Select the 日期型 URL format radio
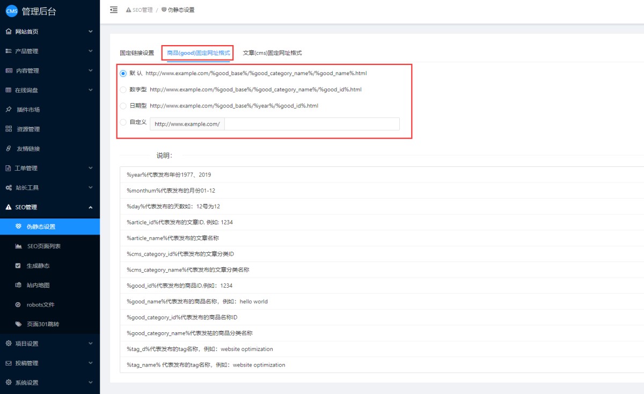 pos(123,106)
